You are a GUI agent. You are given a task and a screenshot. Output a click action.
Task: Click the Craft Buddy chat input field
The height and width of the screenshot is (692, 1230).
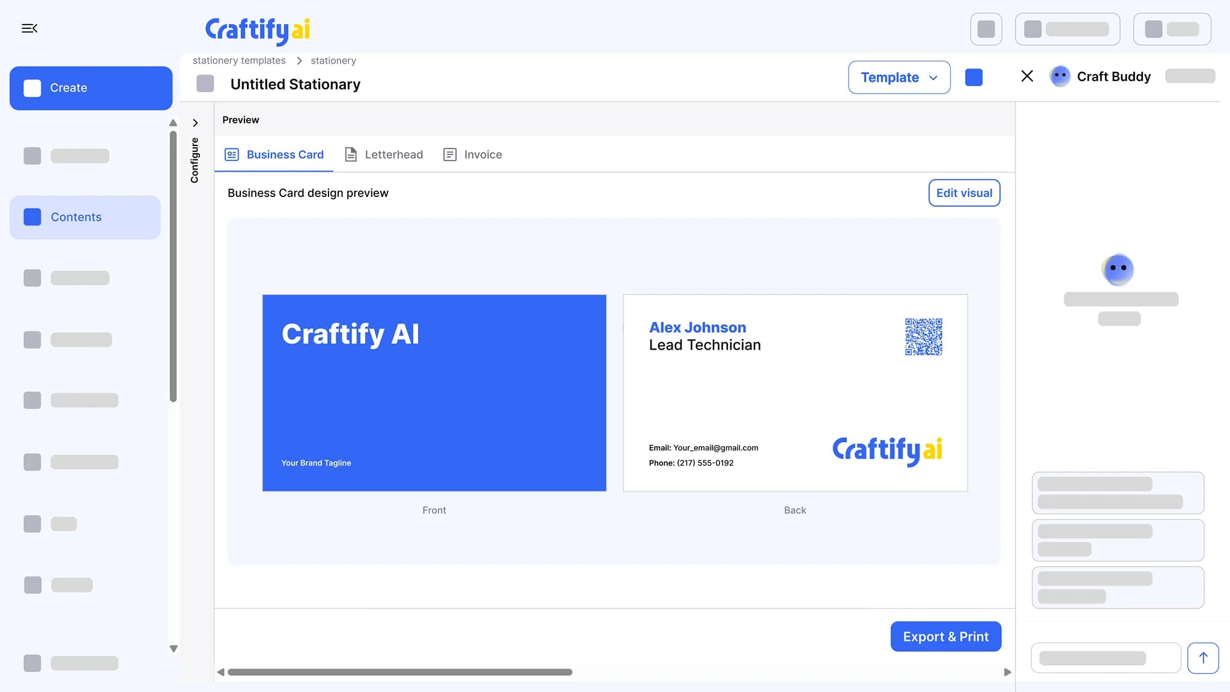click(x=1106, y=658)
